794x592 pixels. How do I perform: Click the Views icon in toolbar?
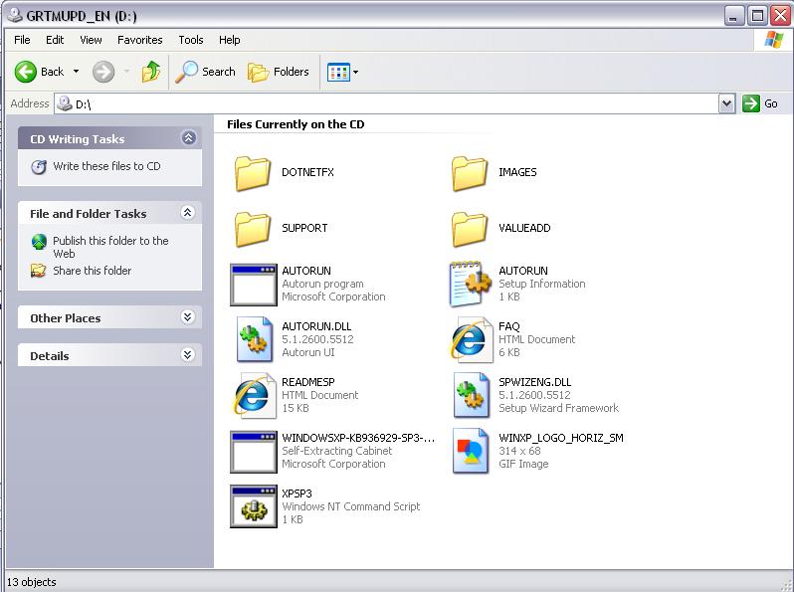[x=338, y=72]
